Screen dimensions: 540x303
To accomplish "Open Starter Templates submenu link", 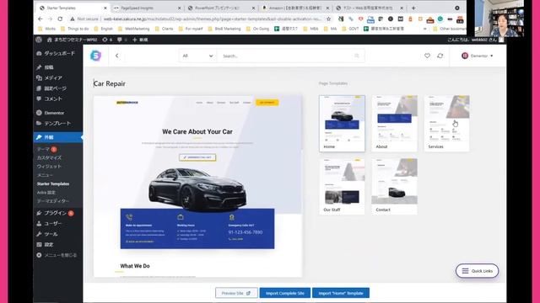I will point(53,183).
